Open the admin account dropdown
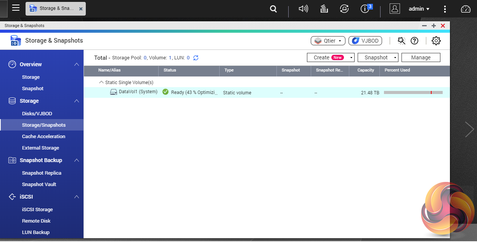 click(x=419, y=9)
